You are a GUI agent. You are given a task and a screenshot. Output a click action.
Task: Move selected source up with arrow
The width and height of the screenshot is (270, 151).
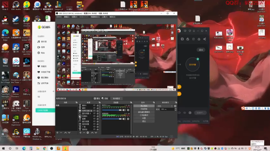(92, 133)
